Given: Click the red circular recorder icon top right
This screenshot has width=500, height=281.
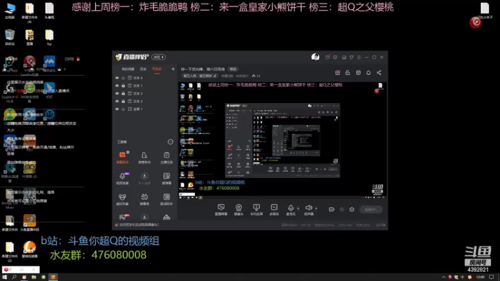Looking at the screenshot, I should 476,22.
